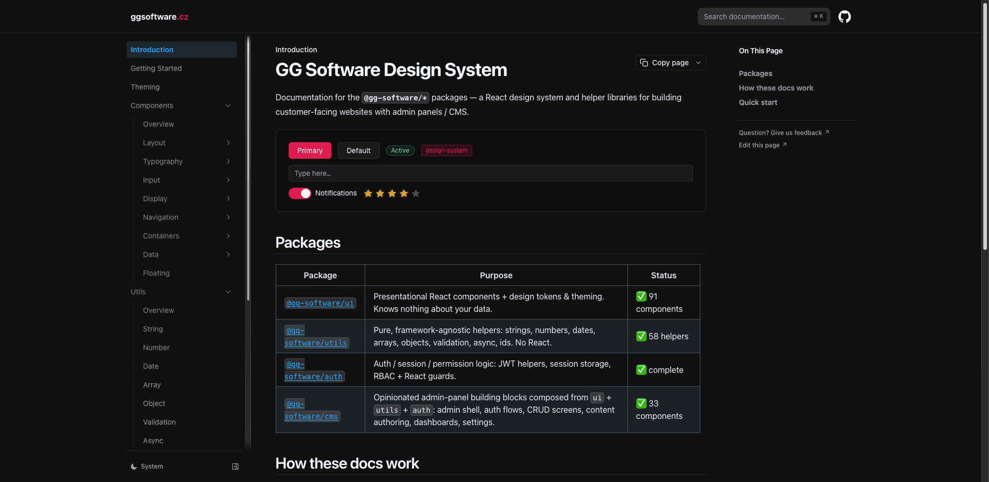Click the copy icon in Copy page
This screenshot has width=989, height=482.
(644, 63)
